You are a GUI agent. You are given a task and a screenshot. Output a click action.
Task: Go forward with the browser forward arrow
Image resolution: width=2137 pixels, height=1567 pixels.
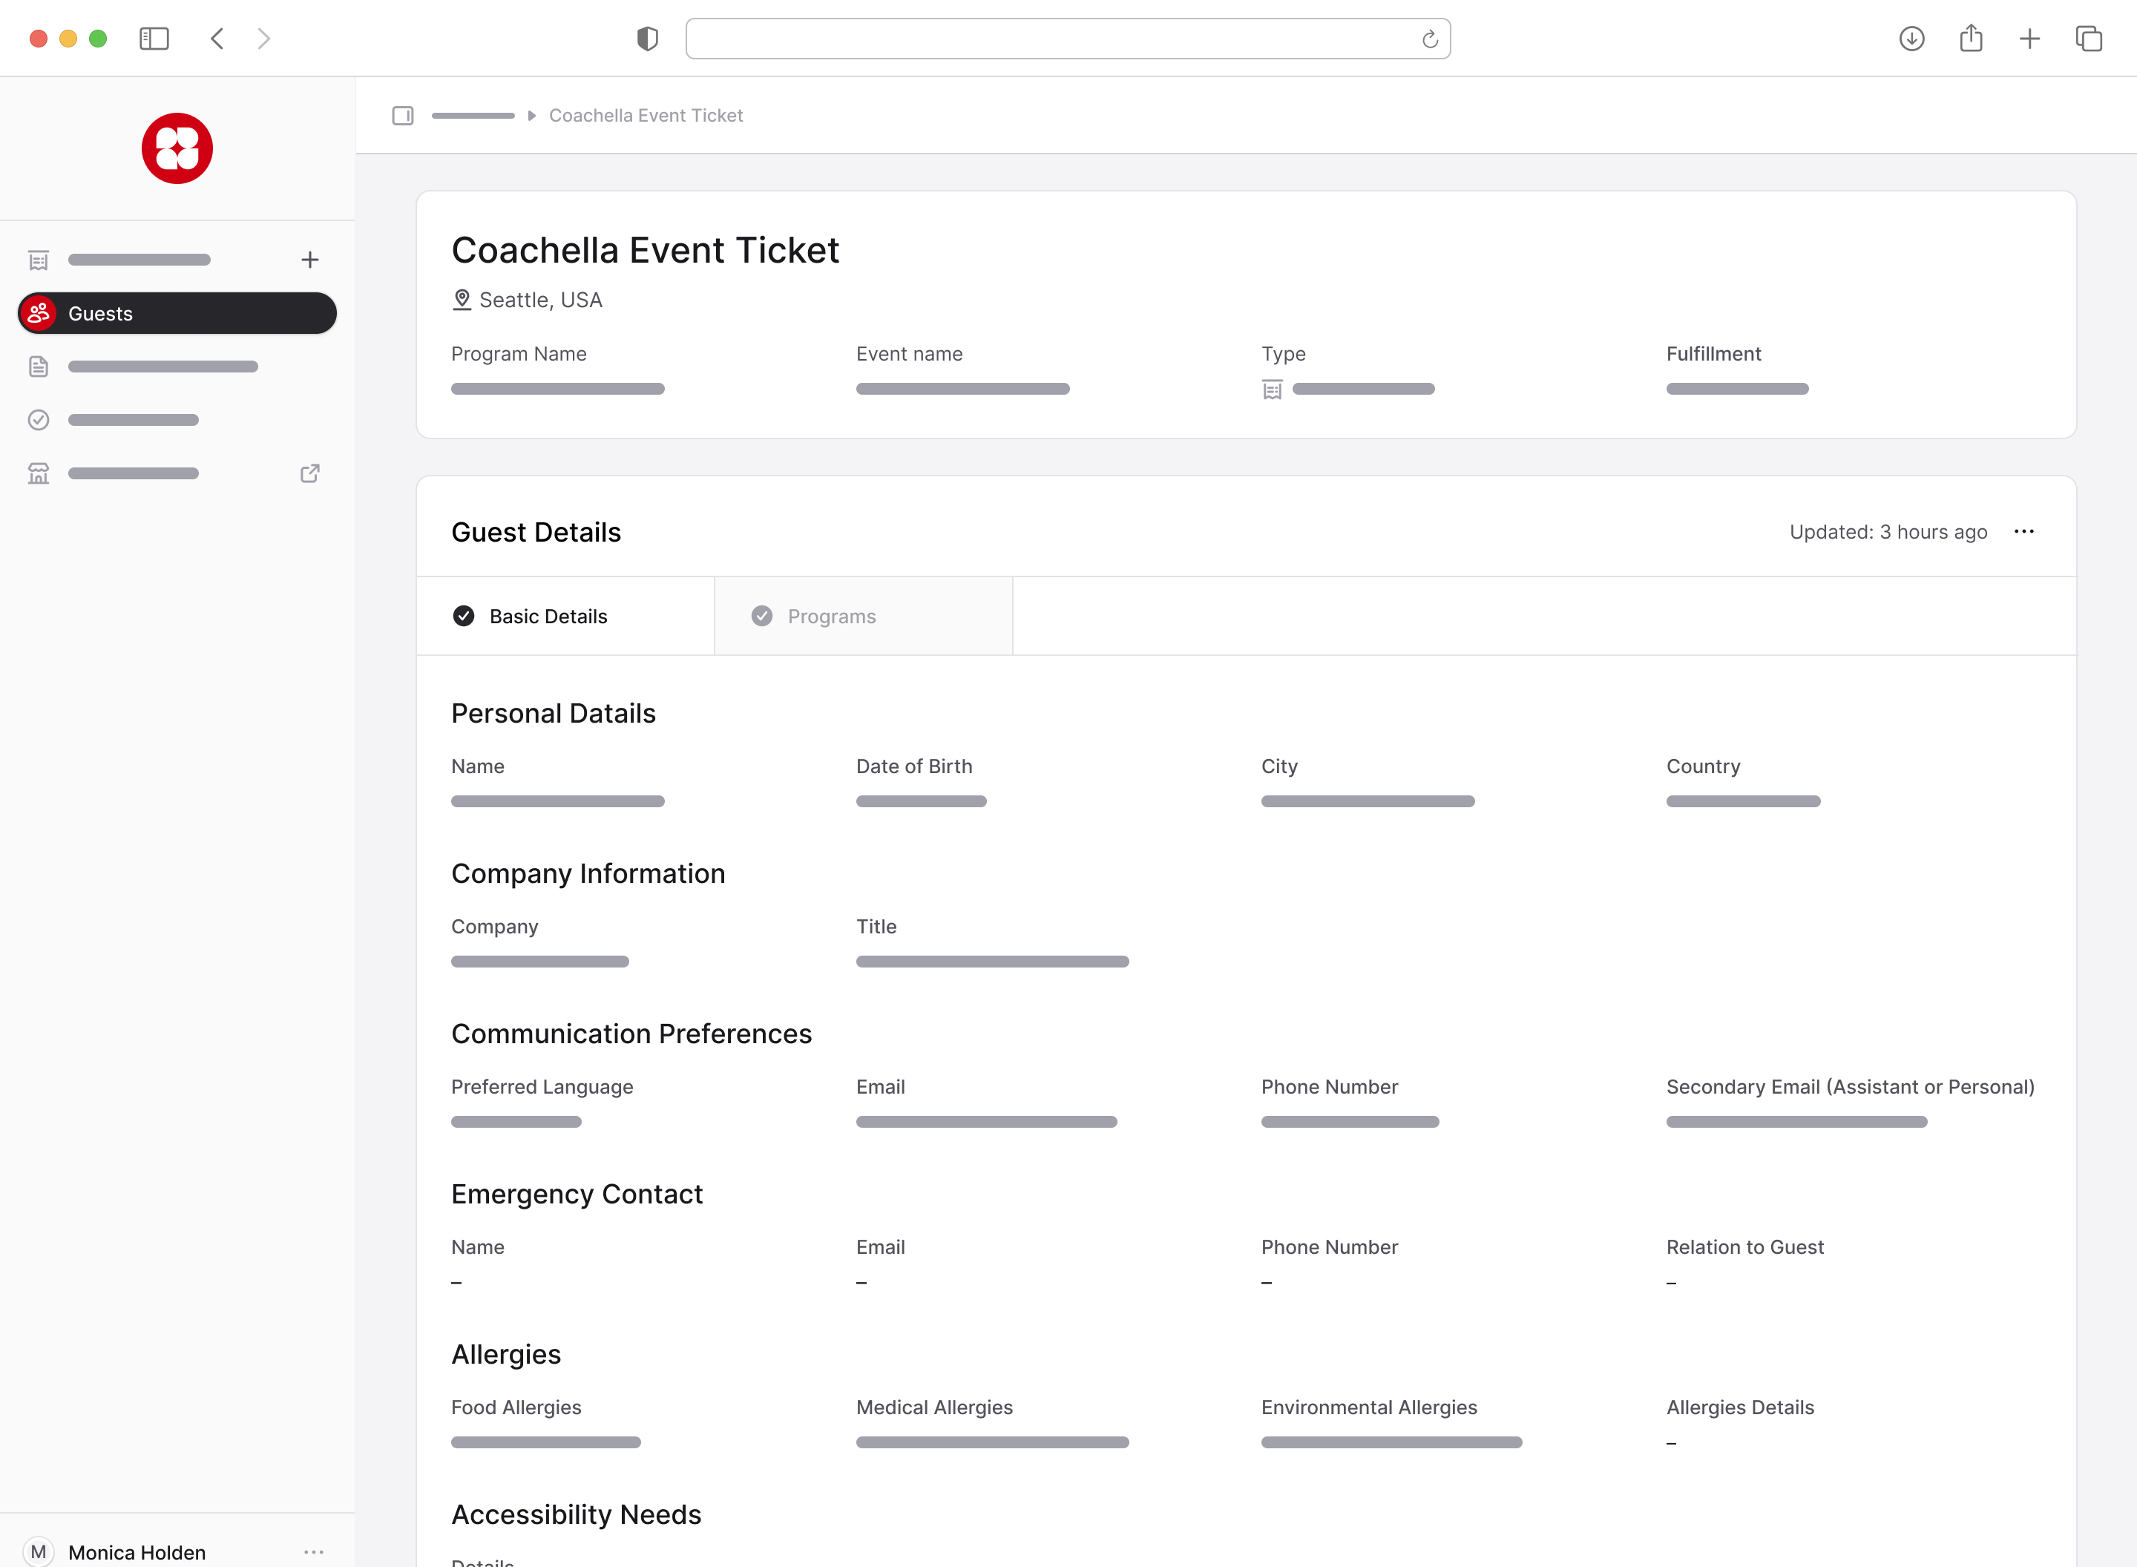tap(263, 39)
